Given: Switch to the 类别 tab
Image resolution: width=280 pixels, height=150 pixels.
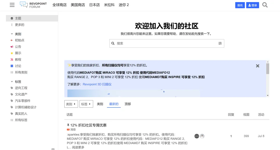Looking at the screenshot, I should 100,104.
